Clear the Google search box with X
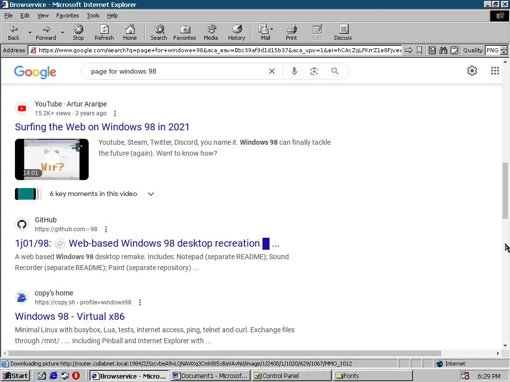This screenshot has height=382, width=510. [x=272, y=71]
